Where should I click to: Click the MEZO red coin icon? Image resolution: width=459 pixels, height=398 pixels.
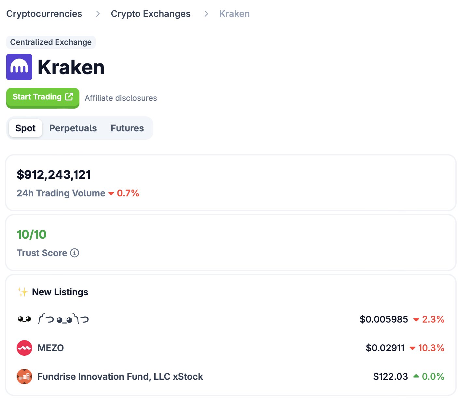24,348
